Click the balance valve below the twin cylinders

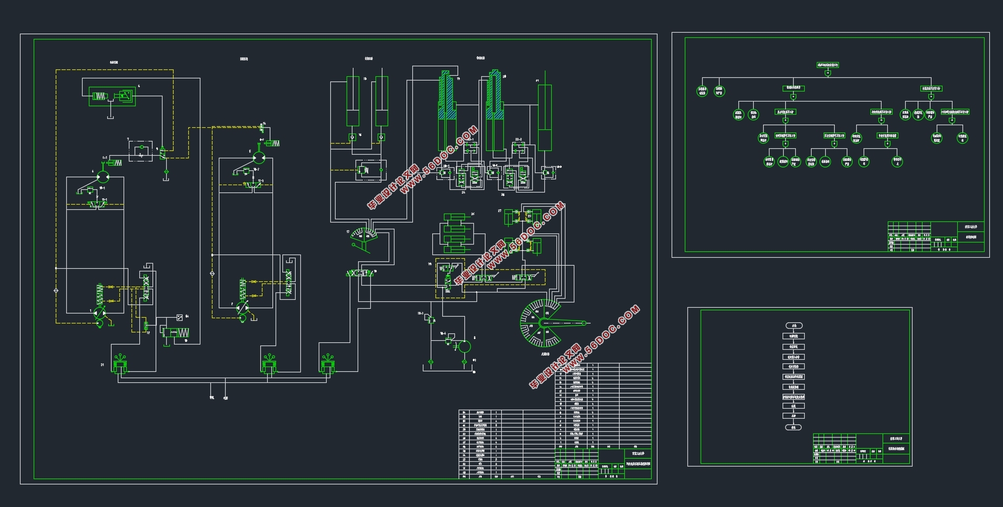coord(371,170)
